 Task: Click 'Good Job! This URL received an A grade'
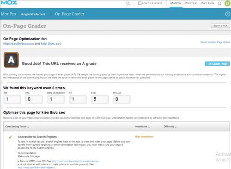point(59,64)
